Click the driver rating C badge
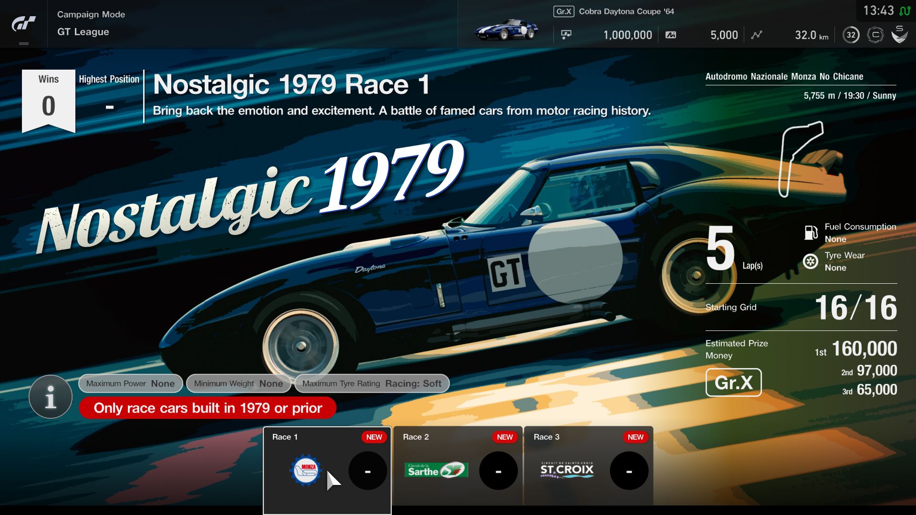This screenshot has width=916, height=515. 875,35
